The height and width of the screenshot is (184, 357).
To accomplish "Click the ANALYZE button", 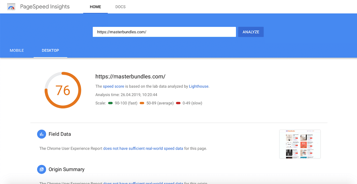I will click(x=251, y=32).
